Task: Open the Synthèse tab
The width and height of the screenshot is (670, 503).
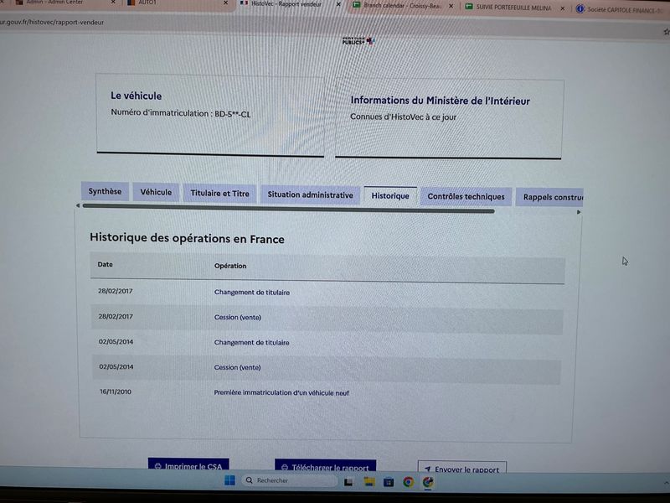Action: pos(105,191)
